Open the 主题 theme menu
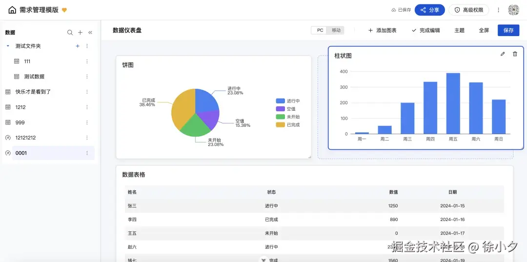Screen dimensions: 527x262 [459, 30]
